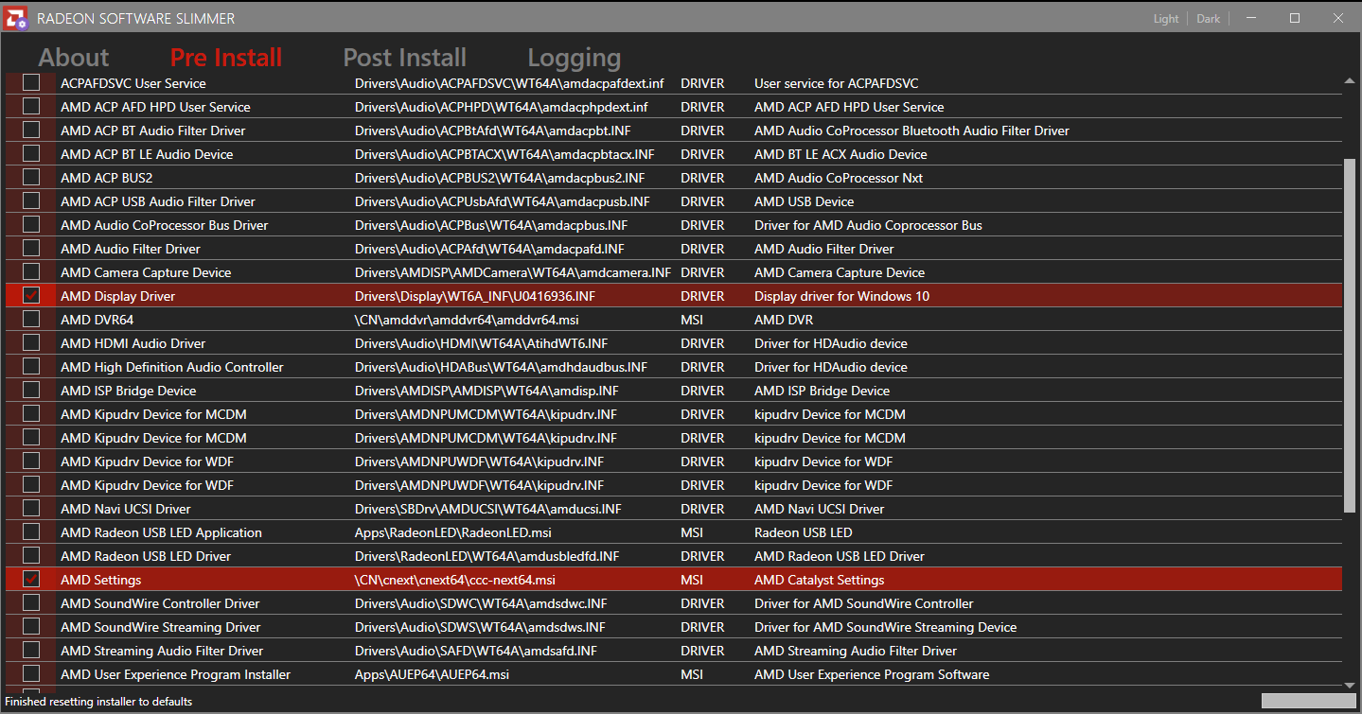1362x714 pixels.
Task: Tick the ACPAFDSVC User Service checkbox
Action: click(31, 82)
